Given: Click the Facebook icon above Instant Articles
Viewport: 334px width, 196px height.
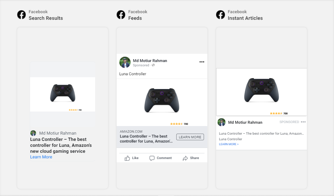Looking at the screenshot, I should [220, 15].
